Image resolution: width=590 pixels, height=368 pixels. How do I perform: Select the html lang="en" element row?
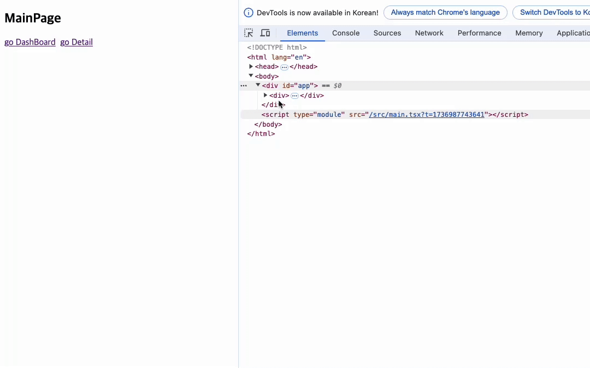click(279, 57)
